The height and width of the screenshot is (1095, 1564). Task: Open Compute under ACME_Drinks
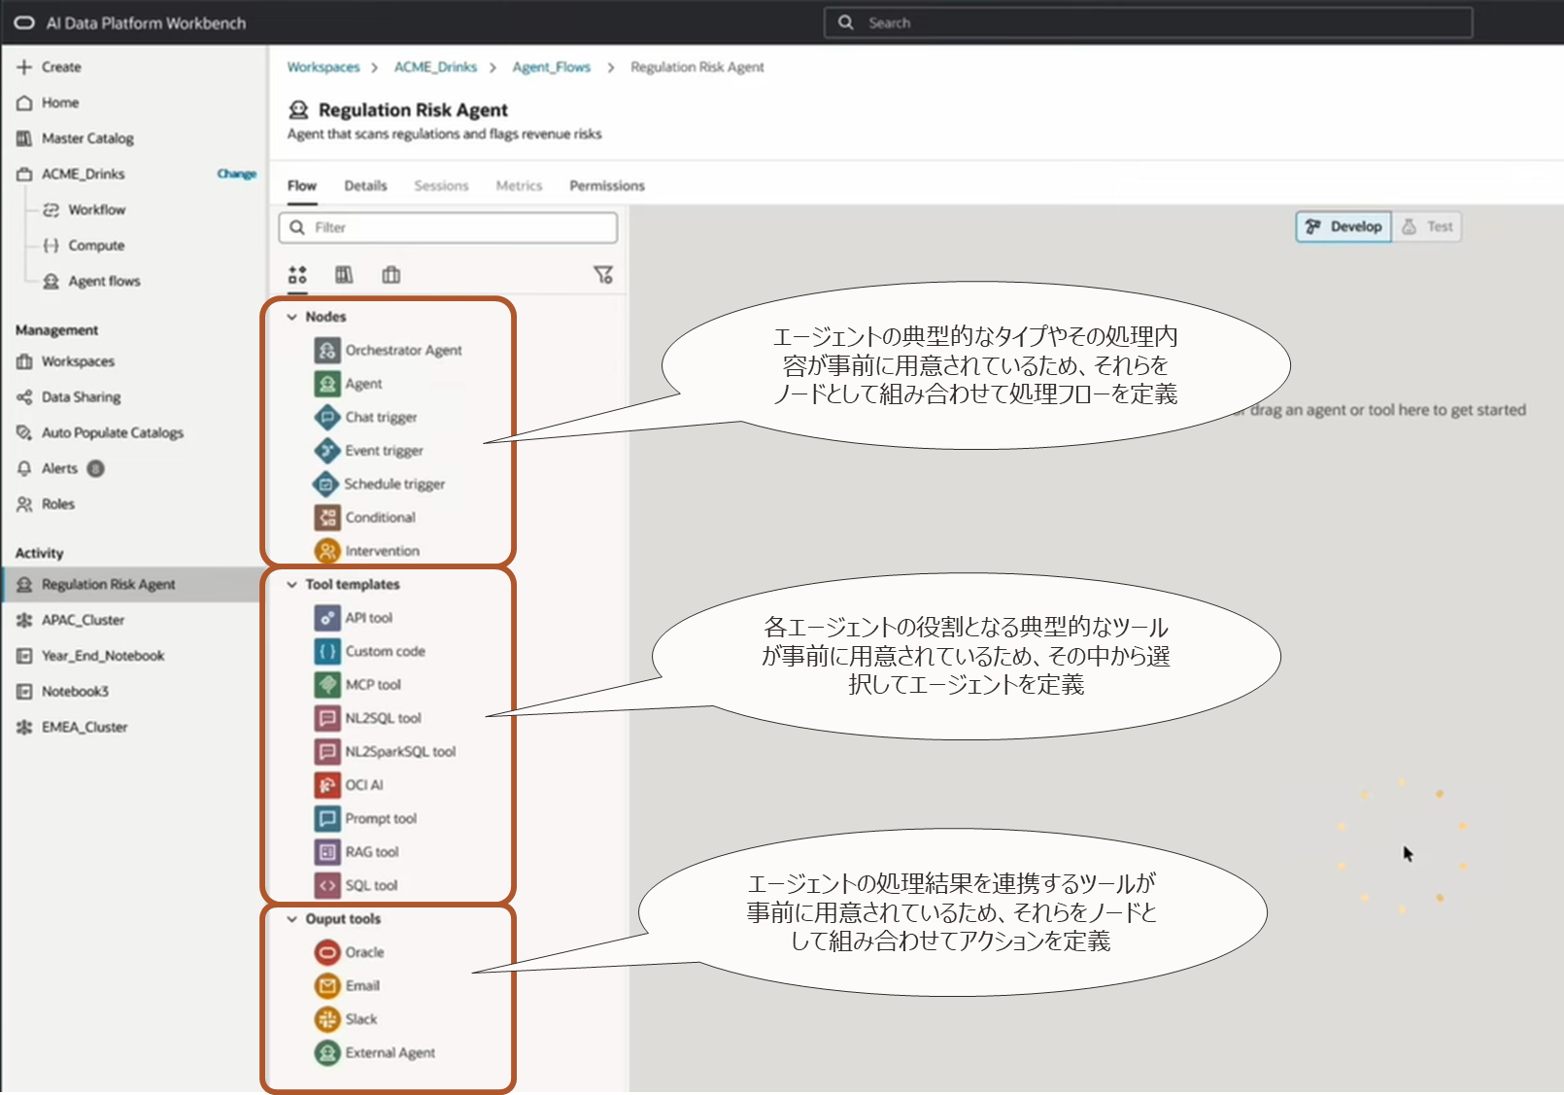tap(85, 246)
